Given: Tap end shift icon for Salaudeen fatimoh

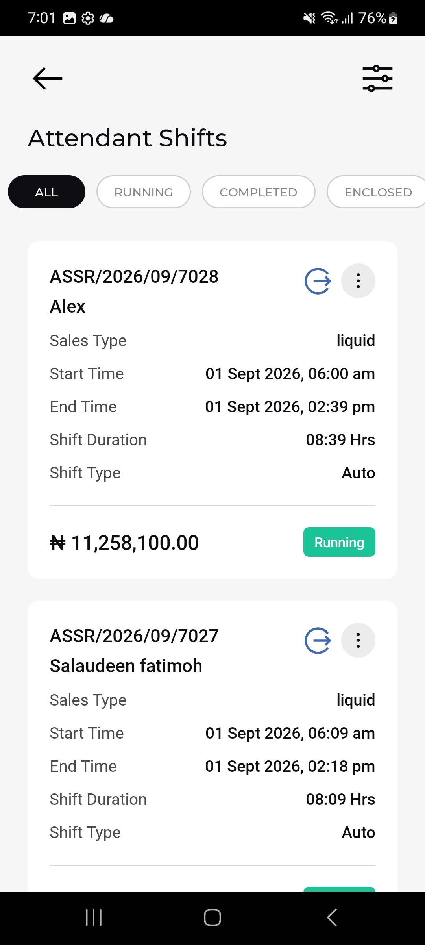Looking at the screenshot, I should pos(318,641).
